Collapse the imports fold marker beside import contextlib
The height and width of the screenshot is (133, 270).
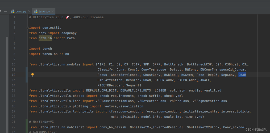pos(27,28)
